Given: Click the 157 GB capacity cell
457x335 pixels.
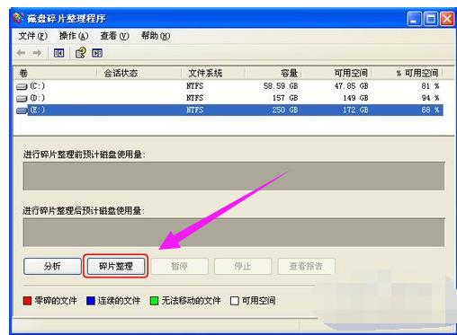Looking at the screenshot, I should click(285, 98).
